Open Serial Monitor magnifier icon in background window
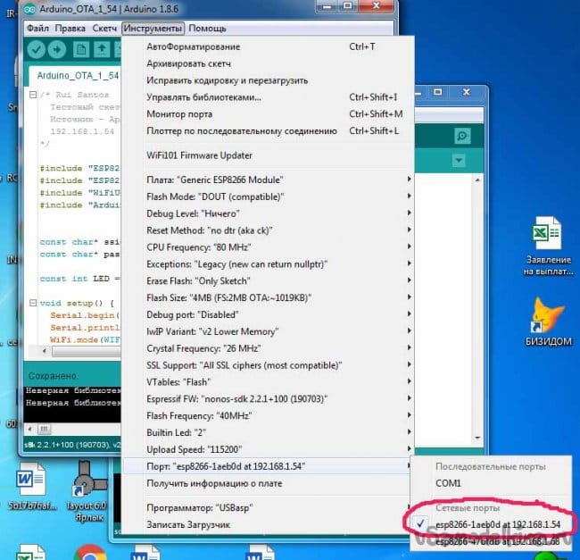This screenshot has height=560, width=580. coord(462,136)
